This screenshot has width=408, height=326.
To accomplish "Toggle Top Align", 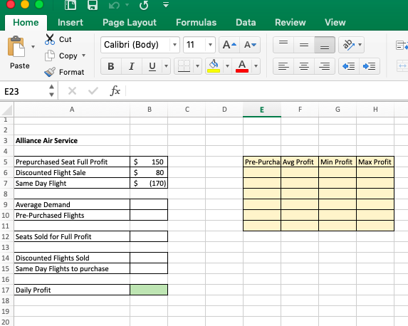I will click(283, 45).
